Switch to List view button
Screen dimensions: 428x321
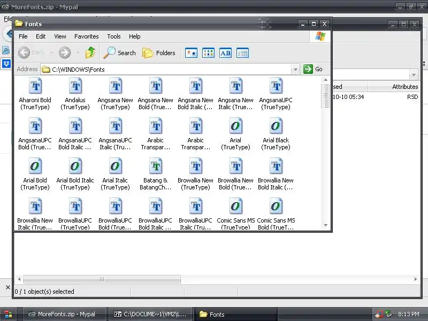click(208, 53)
